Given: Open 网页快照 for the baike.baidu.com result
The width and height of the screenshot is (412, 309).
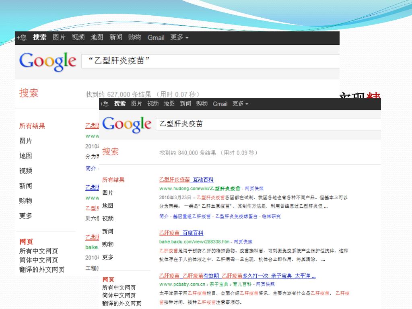Looking at the screenshot, I should point(243,242).
